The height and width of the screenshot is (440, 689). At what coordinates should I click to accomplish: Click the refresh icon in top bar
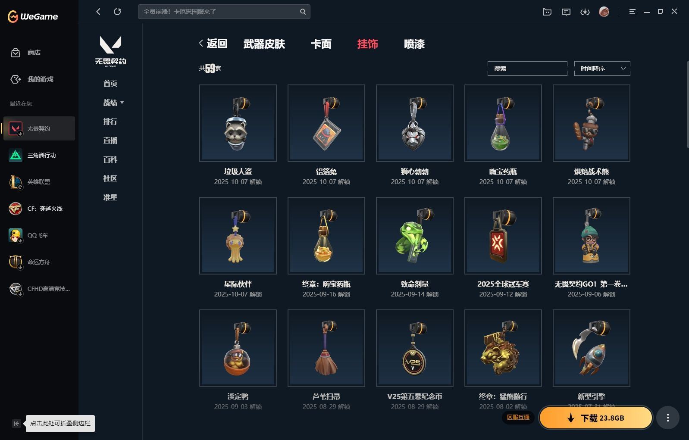(x=117, y=12)
